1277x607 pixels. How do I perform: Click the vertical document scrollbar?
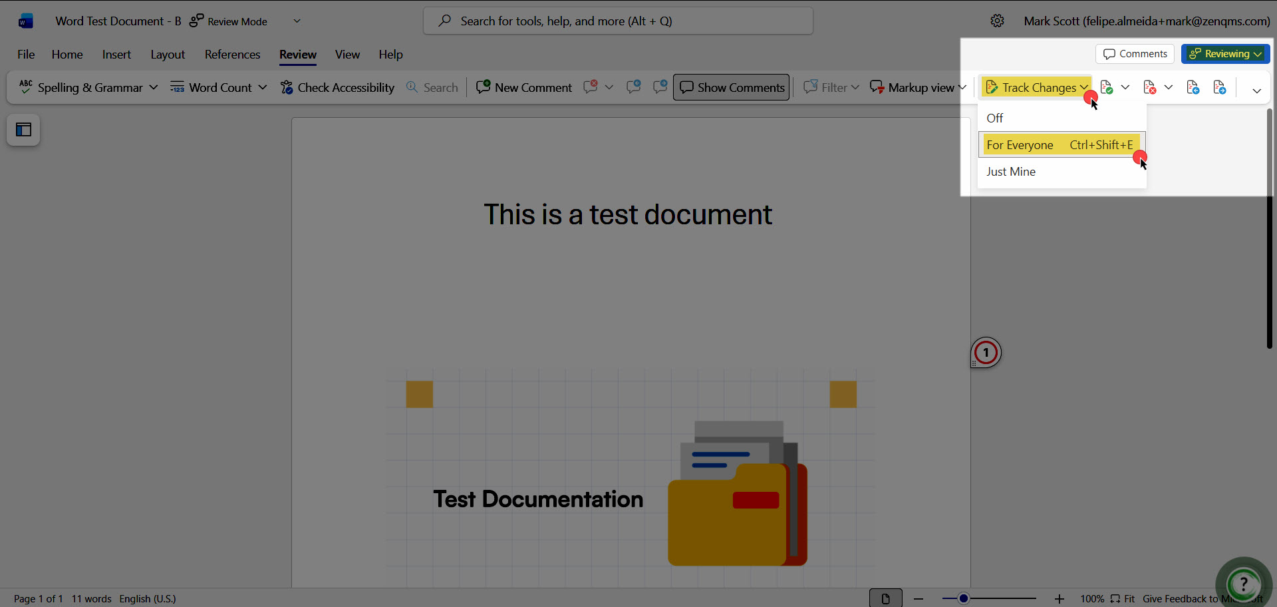[x=1270, y=228]
